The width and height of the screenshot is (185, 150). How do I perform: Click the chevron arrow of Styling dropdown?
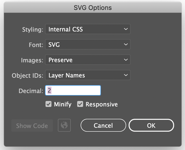pyautogui.click(x=126, y=29)
